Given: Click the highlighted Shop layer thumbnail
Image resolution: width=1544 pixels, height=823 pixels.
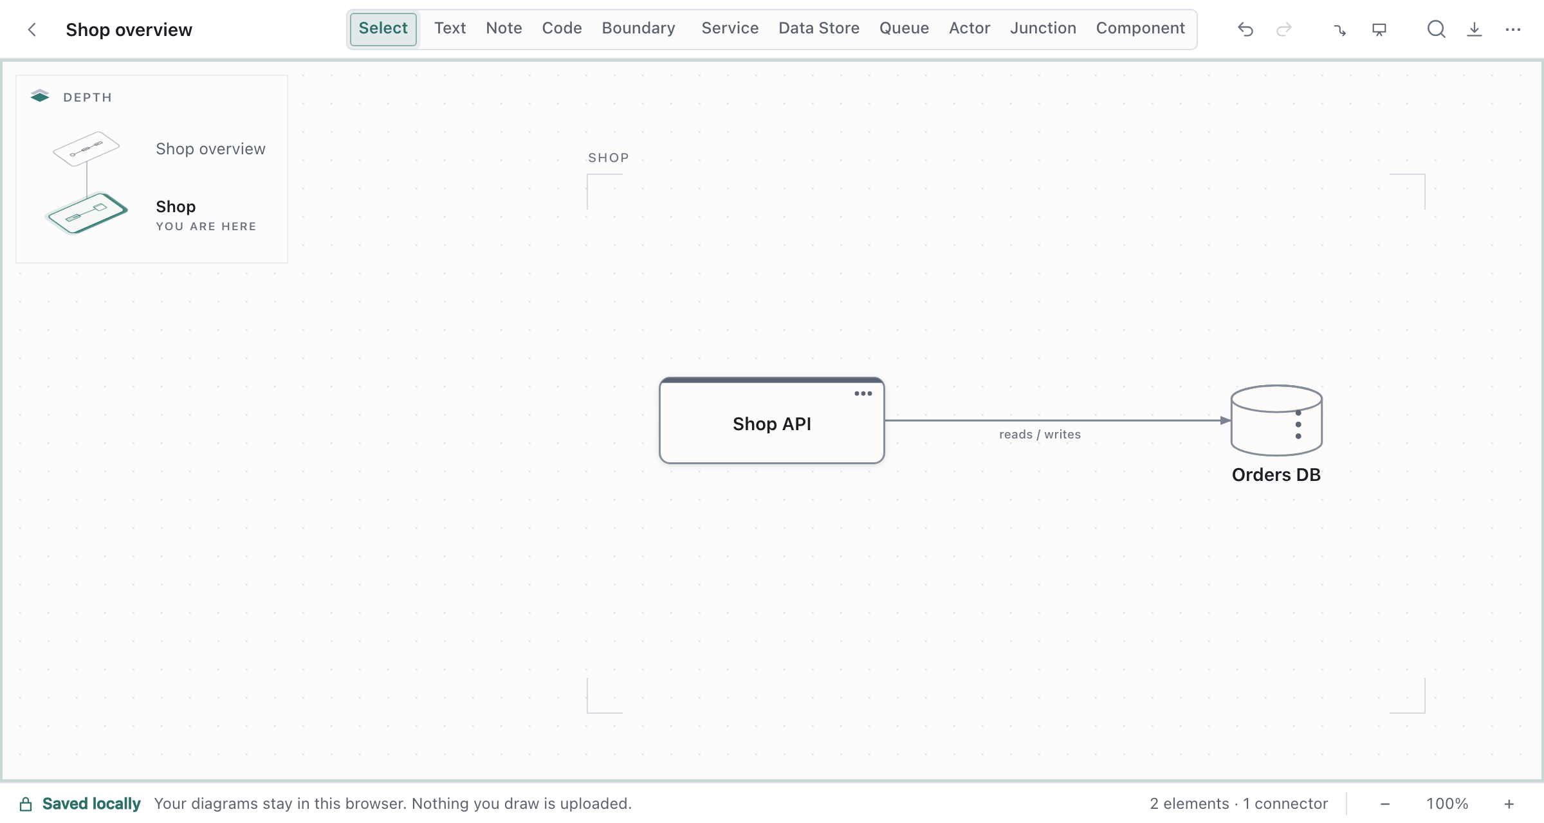Looking at the screenshot, I should [x=87, y=213].
